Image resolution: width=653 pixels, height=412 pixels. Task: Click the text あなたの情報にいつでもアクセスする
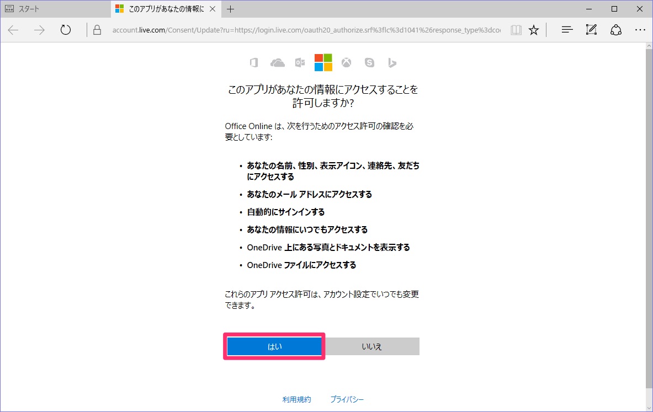(307, 230)
